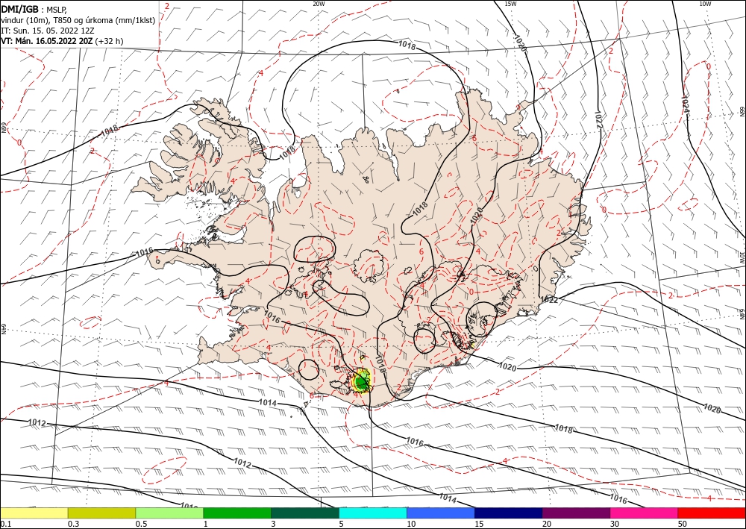The image size is (746, 529).
Task: Click the pale yellow 0.1–0.3 legend swatch
Action: [x=34, y=513]
